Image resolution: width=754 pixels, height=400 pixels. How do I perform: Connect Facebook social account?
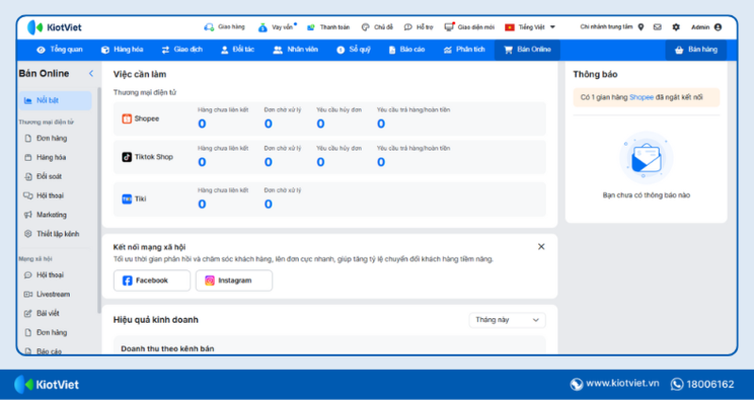146,280
